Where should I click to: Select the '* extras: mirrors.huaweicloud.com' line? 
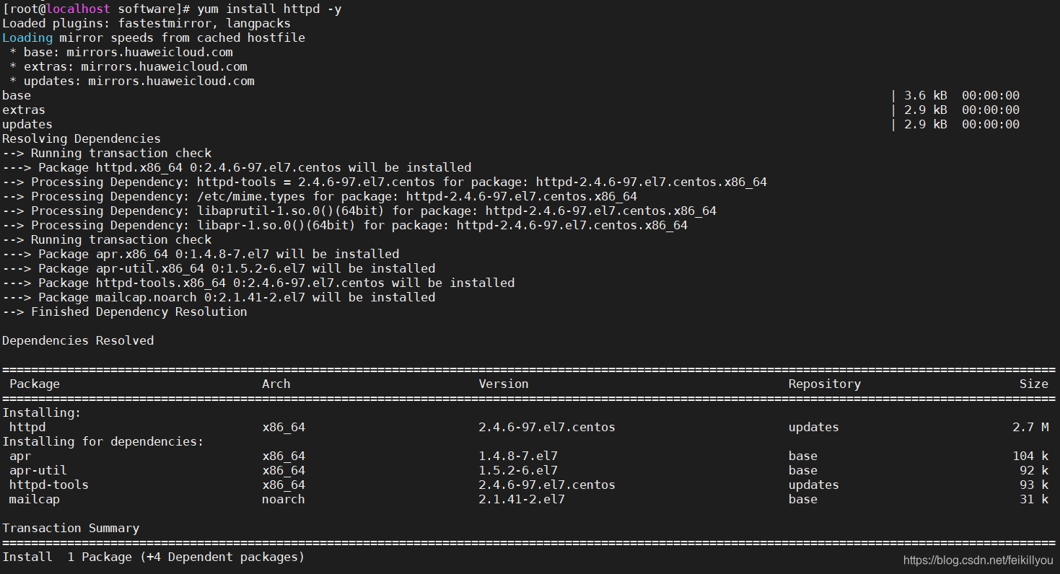point(128,66)
